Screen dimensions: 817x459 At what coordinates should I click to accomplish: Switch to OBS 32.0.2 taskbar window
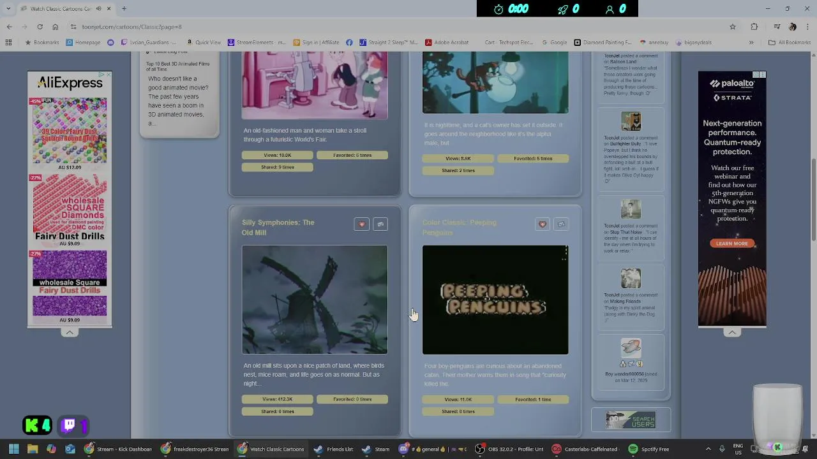click(x=510, y=449)
